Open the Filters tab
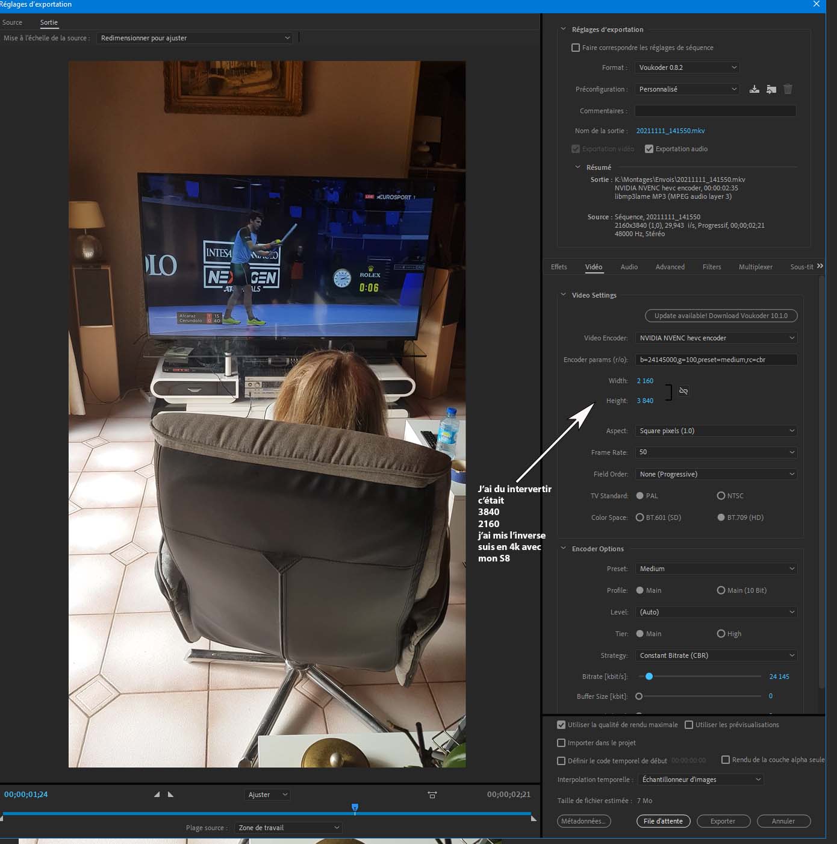Screen dimensions: 837x844 pyautogui.click(x=711, y=267)
